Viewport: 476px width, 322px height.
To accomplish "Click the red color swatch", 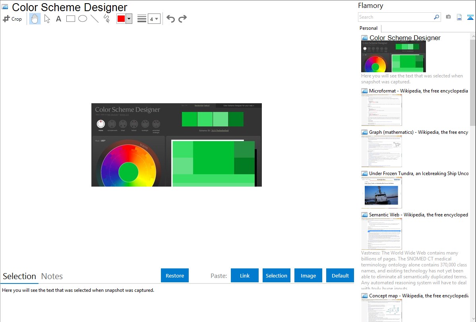I will (121, 19).
